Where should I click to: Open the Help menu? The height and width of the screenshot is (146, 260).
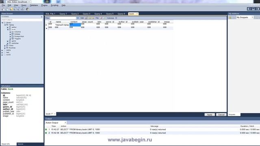[63, 5]
